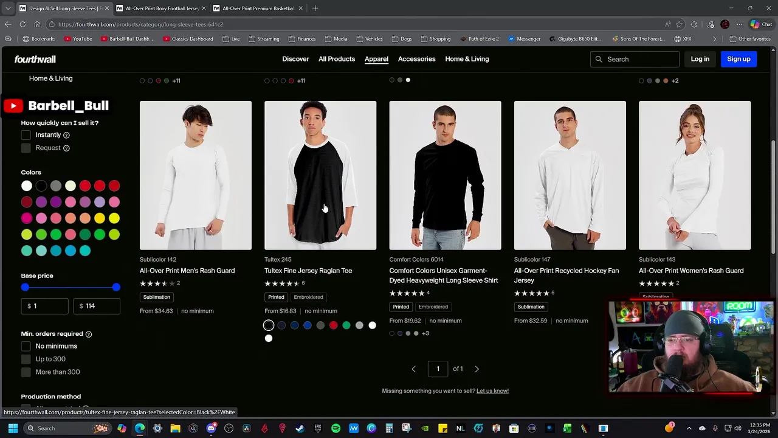Go to next page arrow in pagination
Image resolution: width=778 pixels, height=438 pixels.
pos(477,369)
